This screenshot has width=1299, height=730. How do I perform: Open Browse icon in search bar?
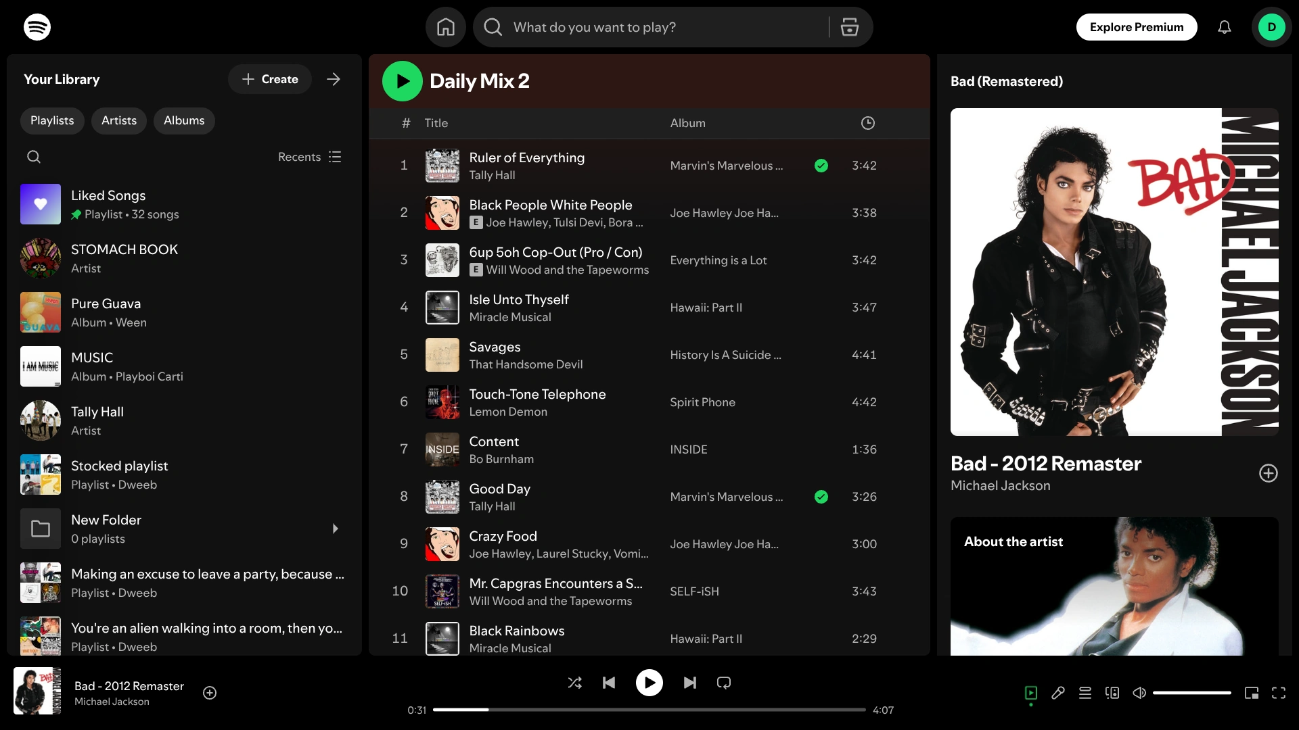849,27
